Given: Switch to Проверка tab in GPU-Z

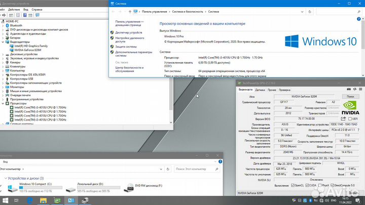Looking at the screenshot, I should 284,90.
